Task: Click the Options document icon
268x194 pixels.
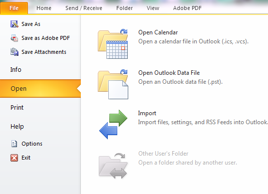Action: (14, 144)
